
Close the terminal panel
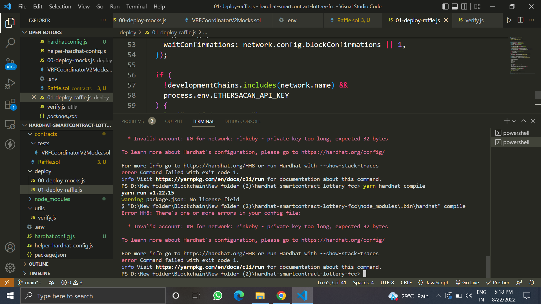[533, 121]
